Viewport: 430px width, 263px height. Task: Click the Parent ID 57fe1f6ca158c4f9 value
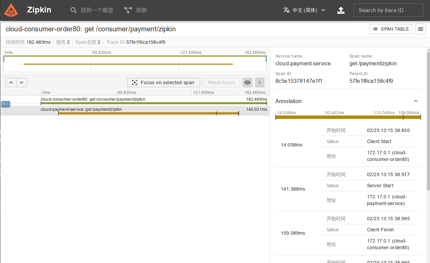tap(371, 81)
